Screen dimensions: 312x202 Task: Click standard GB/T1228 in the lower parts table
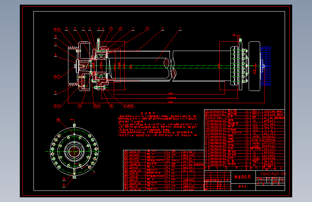click(x=134, y=161)
